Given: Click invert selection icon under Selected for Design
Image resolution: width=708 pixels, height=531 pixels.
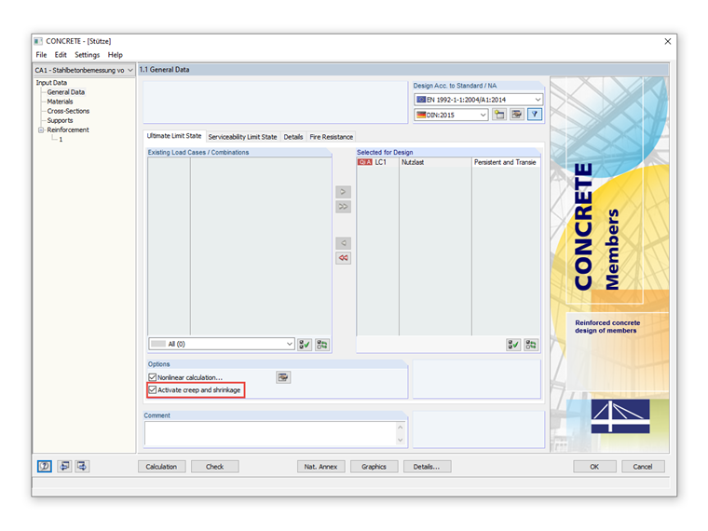Looking at the screenshot, I should 531,345.
